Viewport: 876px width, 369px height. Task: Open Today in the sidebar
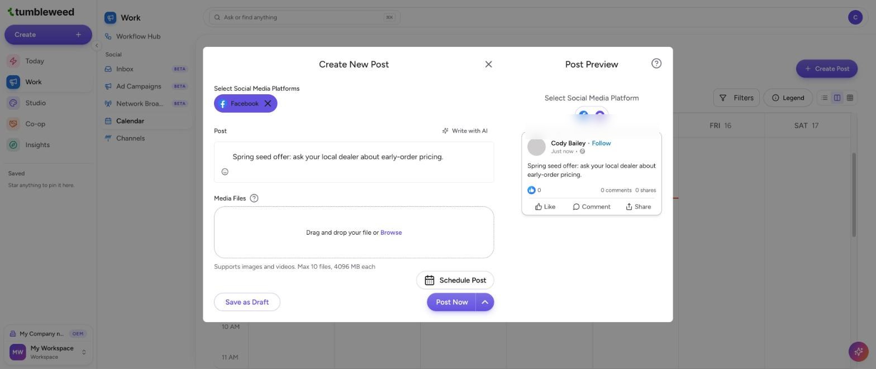[x=48, y=61]
